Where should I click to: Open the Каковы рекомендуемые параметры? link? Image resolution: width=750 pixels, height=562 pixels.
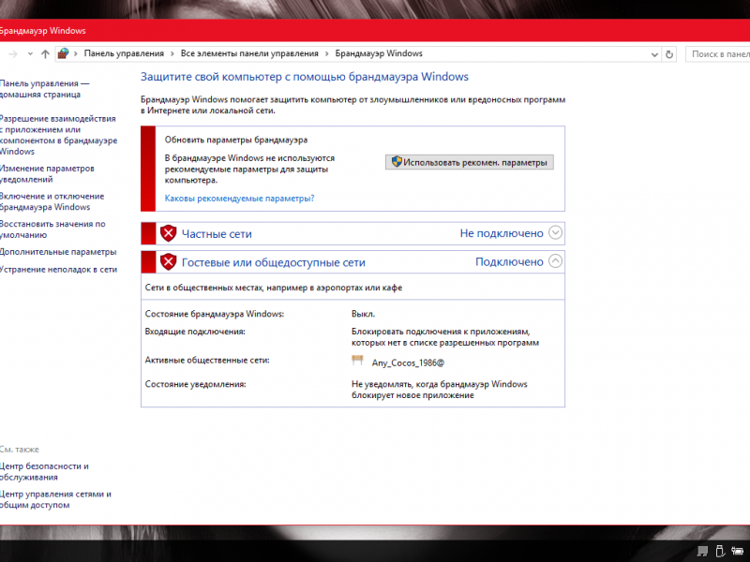click(240, 199)
